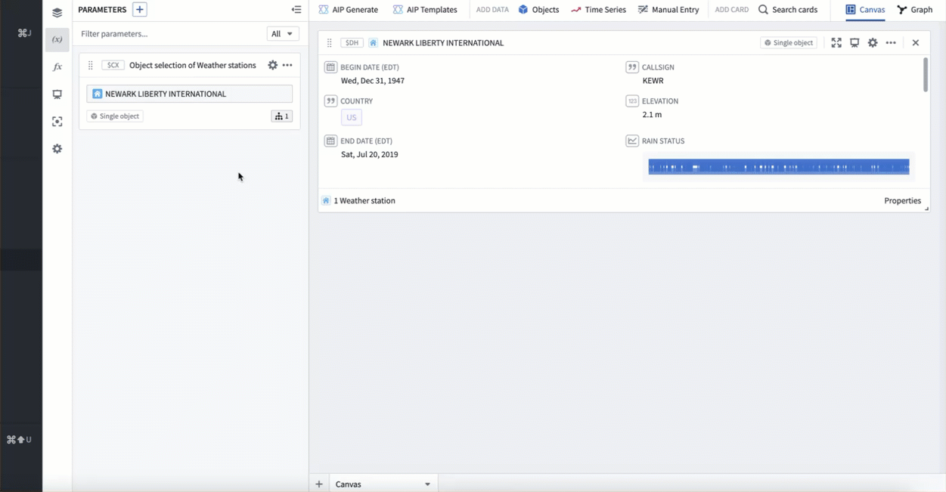Open Newark card settings gear

[x=873, y=43]
